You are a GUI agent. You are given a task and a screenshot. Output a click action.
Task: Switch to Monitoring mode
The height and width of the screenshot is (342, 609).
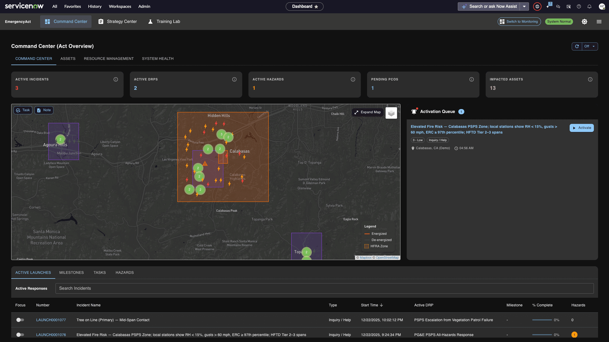(x=519, y=22)
